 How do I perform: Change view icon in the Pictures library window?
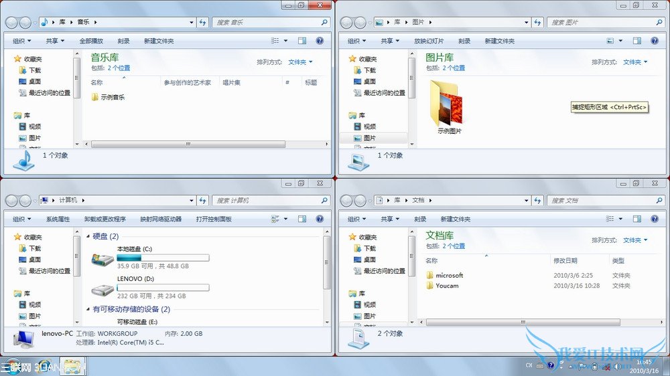[x=610, y=41]
